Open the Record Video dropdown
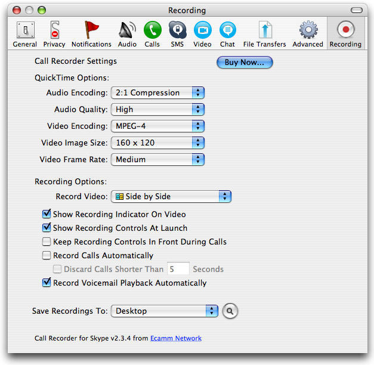374x365 pixels. click(x=171, y=197)
